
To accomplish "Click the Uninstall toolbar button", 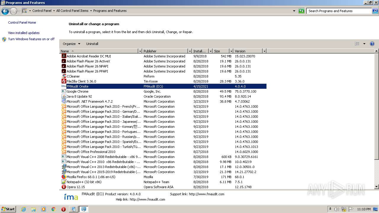I will (x=92, y=44).
